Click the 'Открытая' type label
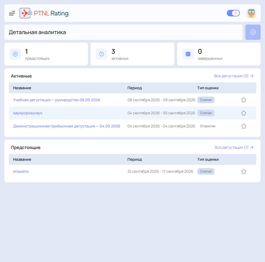Image resolution: width=265 pixels, height=262 pixels. (207, 126)
